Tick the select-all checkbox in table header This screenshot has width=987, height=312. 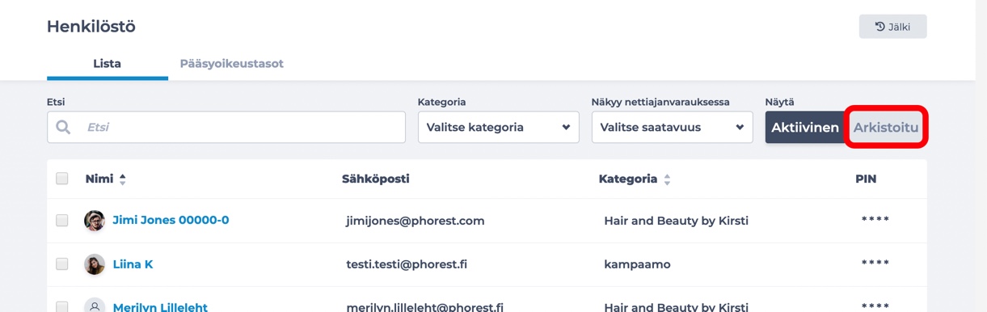(62, 179)
